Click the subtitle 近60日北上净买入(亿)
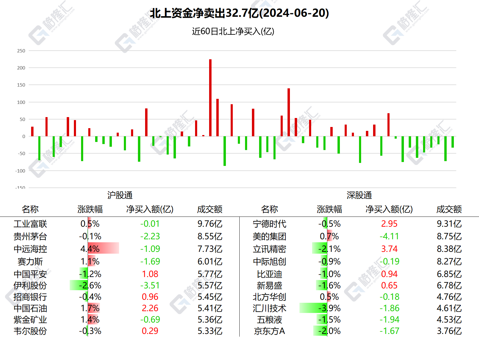Screen dimensions: 479x345 (x=233, y=31)
